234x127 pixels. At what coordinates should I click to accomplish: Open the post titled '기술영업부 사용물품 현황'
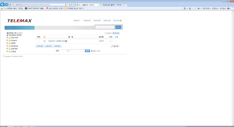(x=56, y=41)
